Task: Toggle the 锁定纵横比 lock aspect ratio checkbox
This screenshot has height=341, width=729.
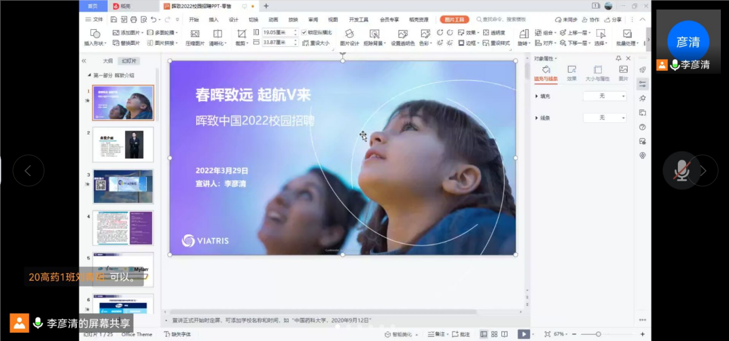Action: pos(304,33)
